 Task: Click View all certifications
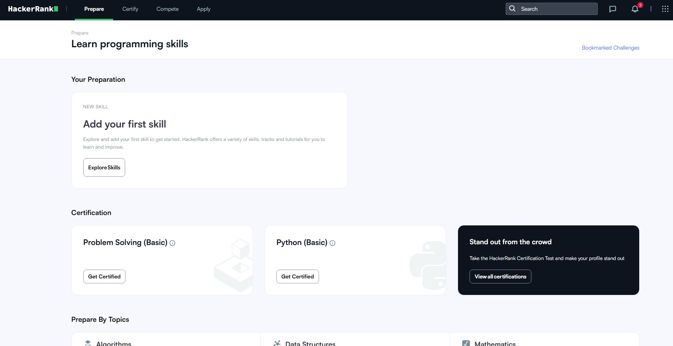tap(500, 276)
